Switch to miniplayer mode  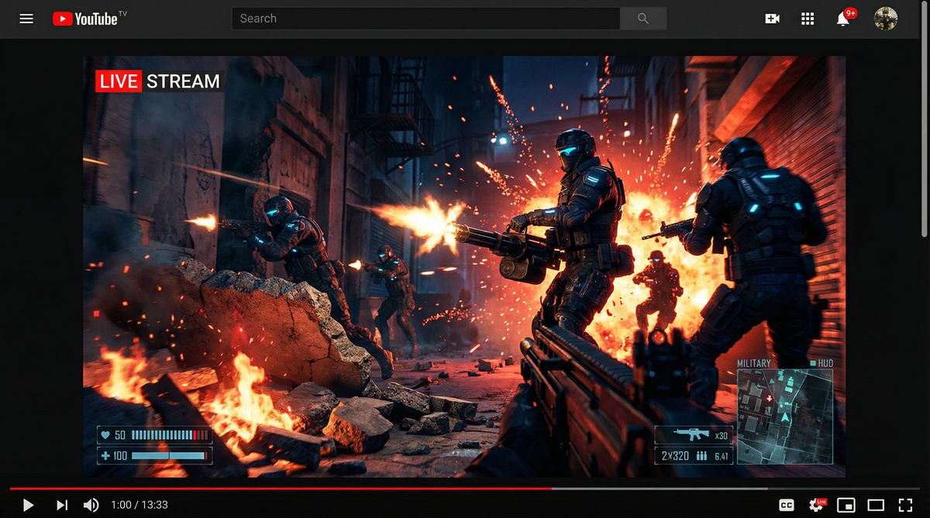tap(846, 505)
